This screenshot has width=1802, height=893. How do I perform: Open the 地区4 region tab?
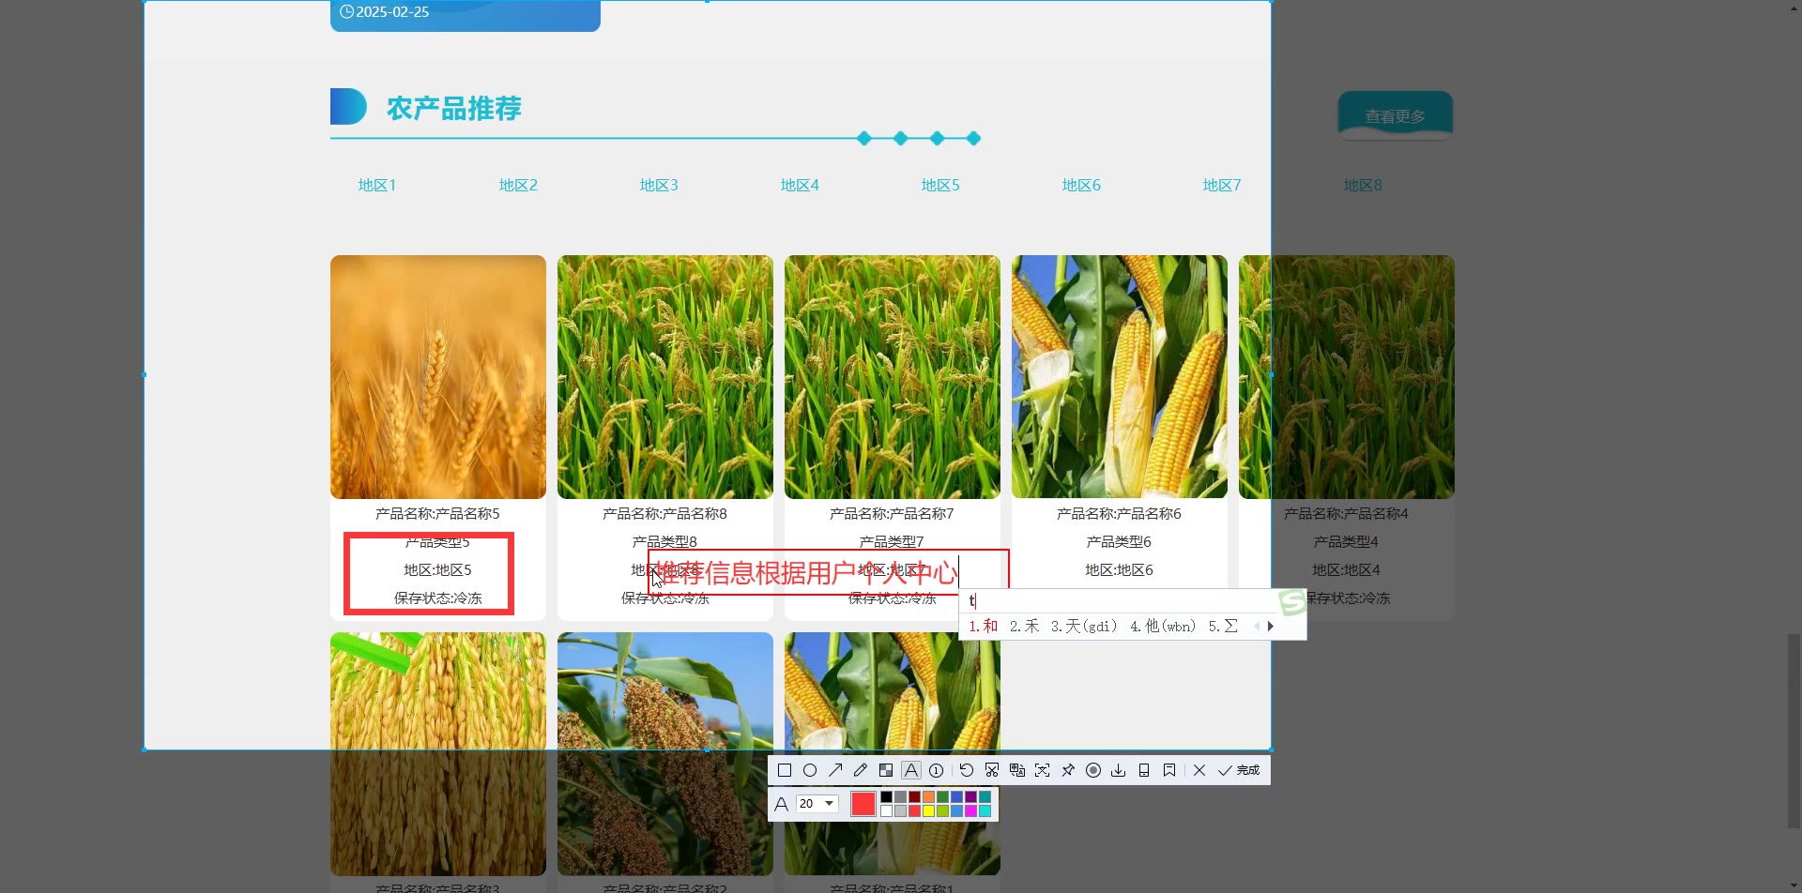[x=800, y=186]
